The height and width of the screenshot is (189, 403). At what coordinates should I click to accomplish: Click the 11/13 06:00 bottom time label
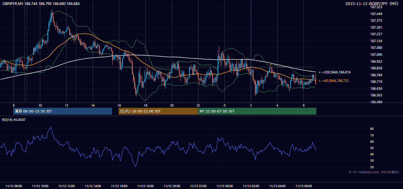303,186
